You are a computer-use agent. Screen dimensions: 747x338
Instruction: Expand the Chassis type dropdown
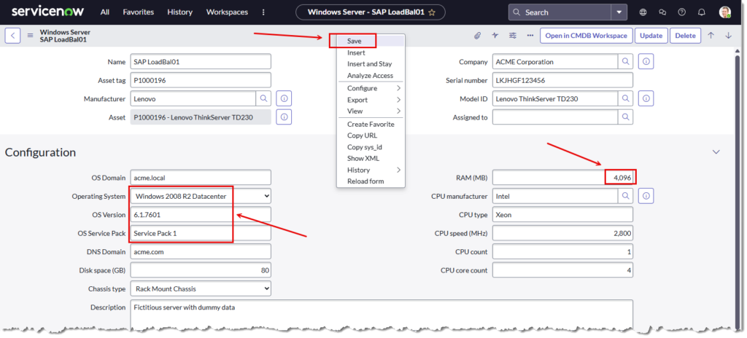[201, 289]
